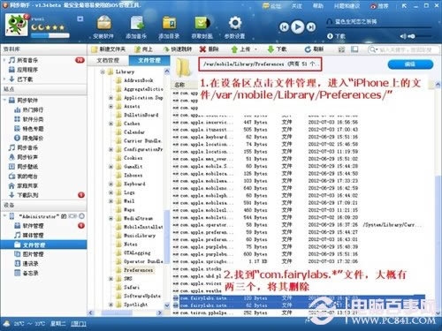Viewport: 442px width, 331px height.
Task: Refresh the file list with 刷新
Action: 314,49
